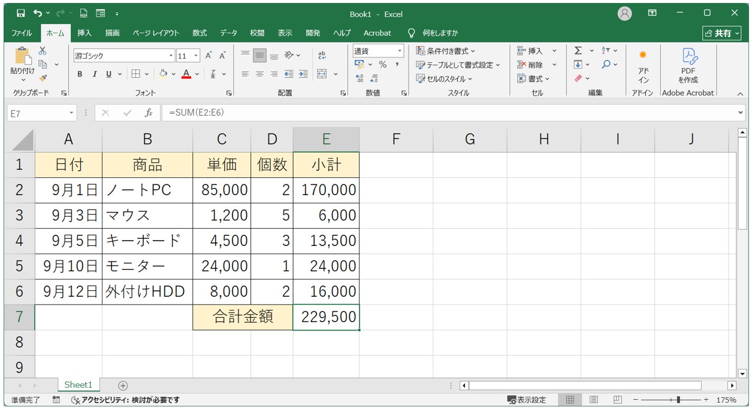Image resolution: width=752 pixels, height=410 pixels.
Task: Click the zoom slider handle
Action: 678,400
